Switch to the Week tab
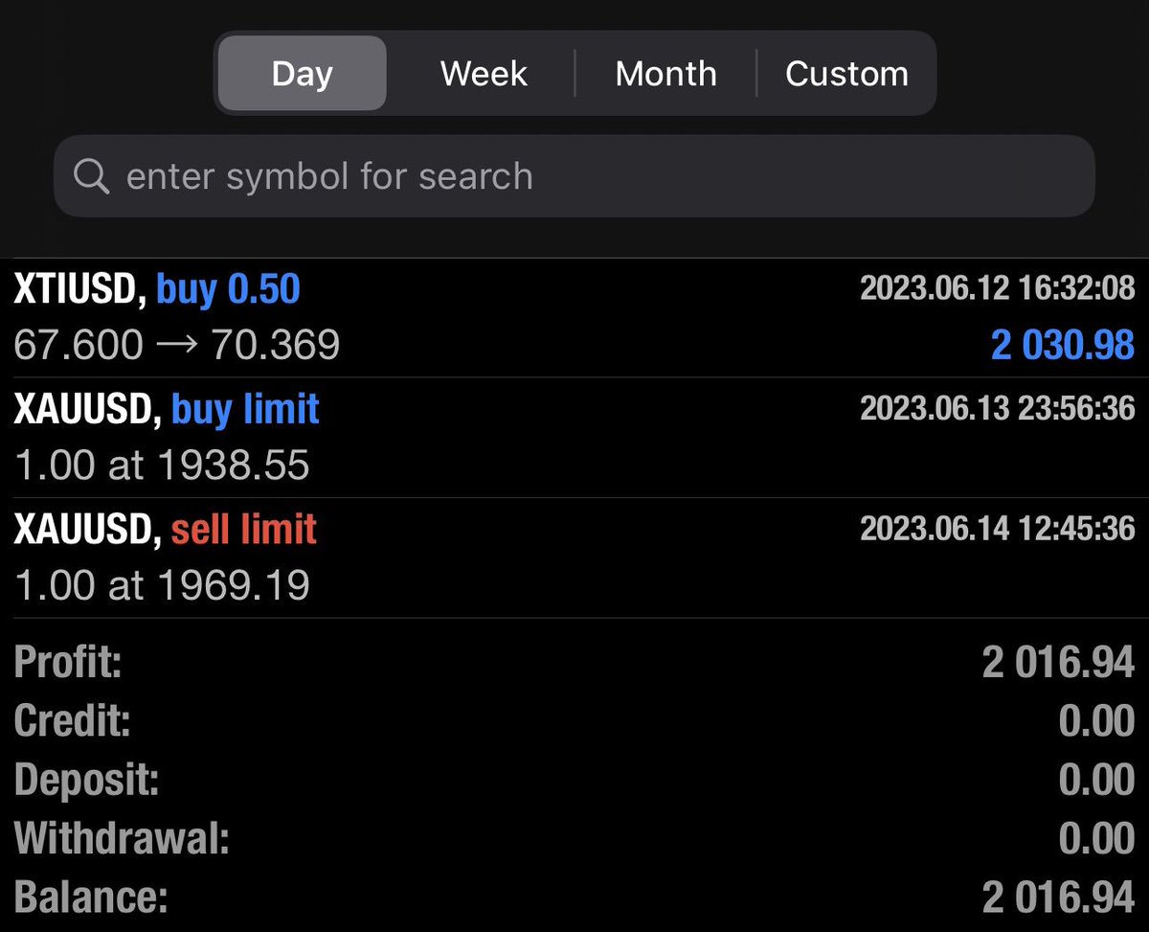Image resolution: width=1149 pixels, height=932 pixels. pos(484,74)
